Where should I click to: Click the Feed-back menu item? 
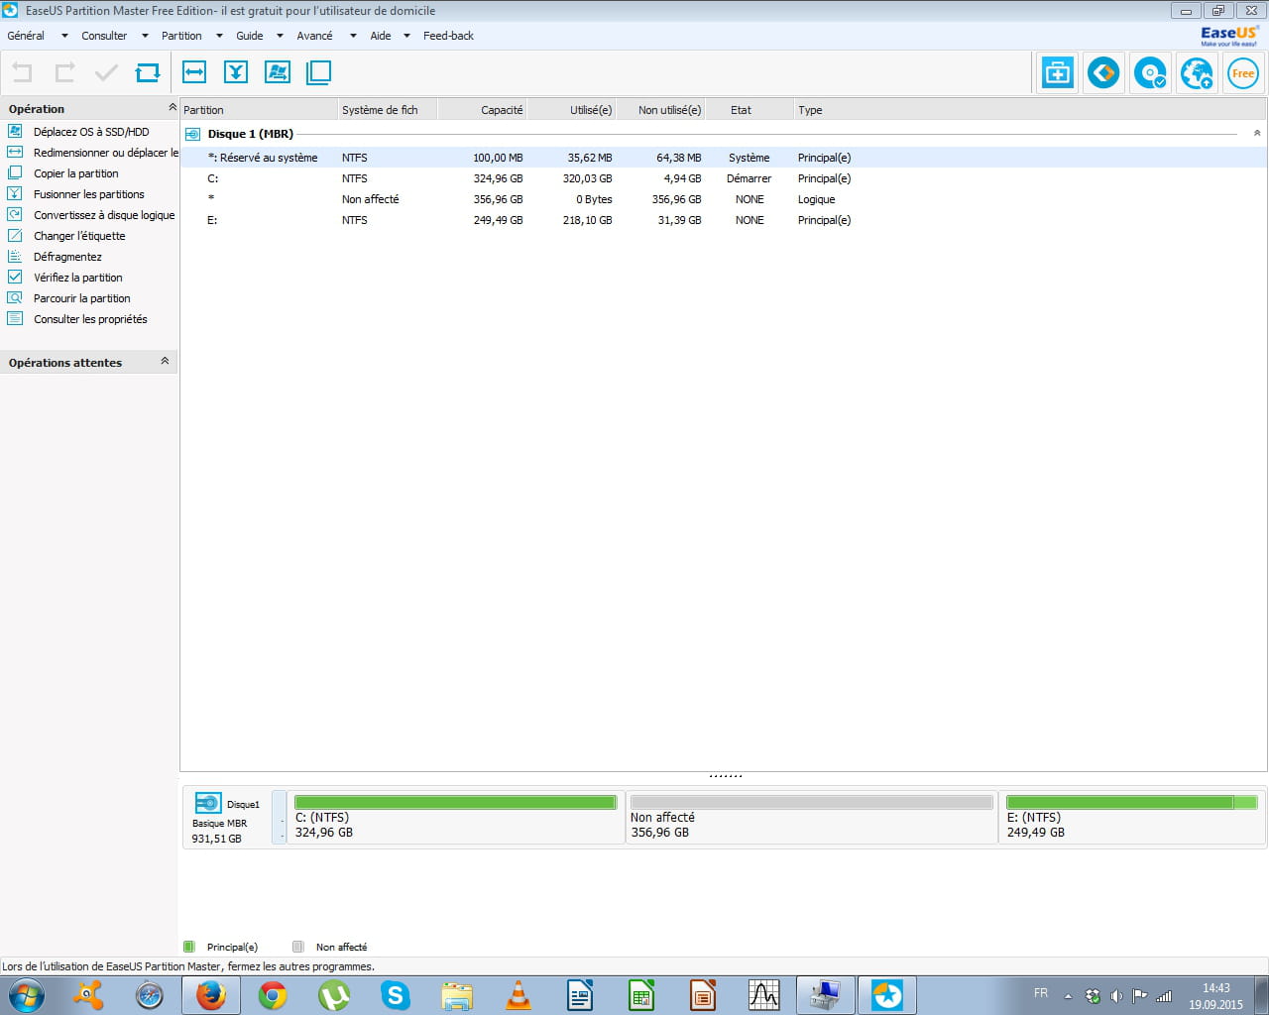coord(448,36)
